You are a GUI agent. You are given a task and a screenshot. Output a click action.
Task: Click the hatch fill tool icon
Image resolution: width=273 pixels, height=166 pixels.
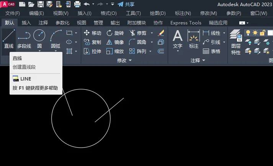(x=69, y=51)
